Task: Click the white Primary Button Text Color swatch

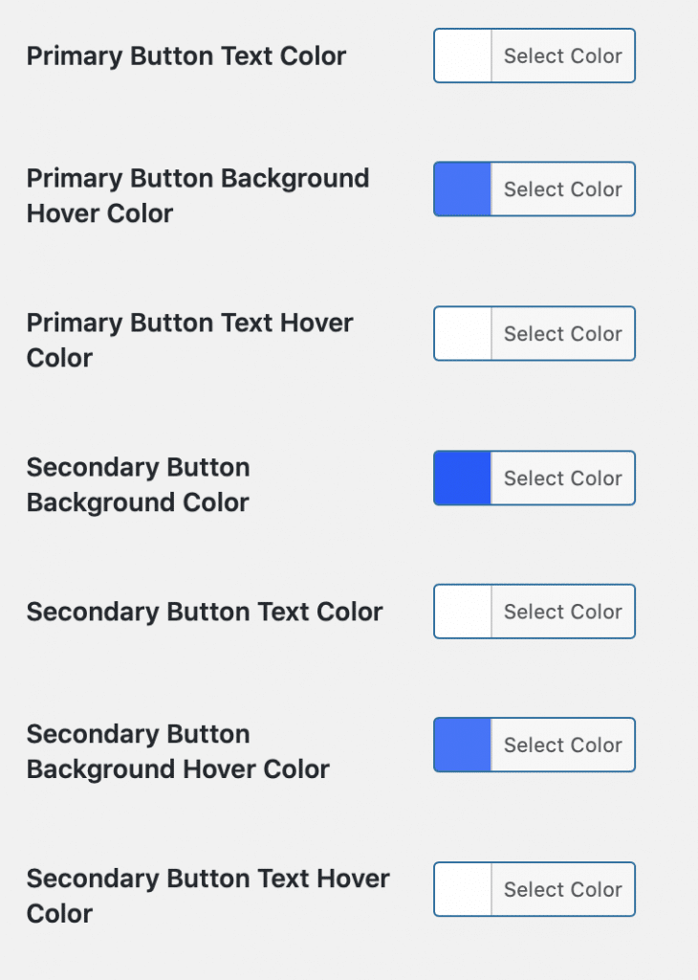Action: [x=463, y=56]
